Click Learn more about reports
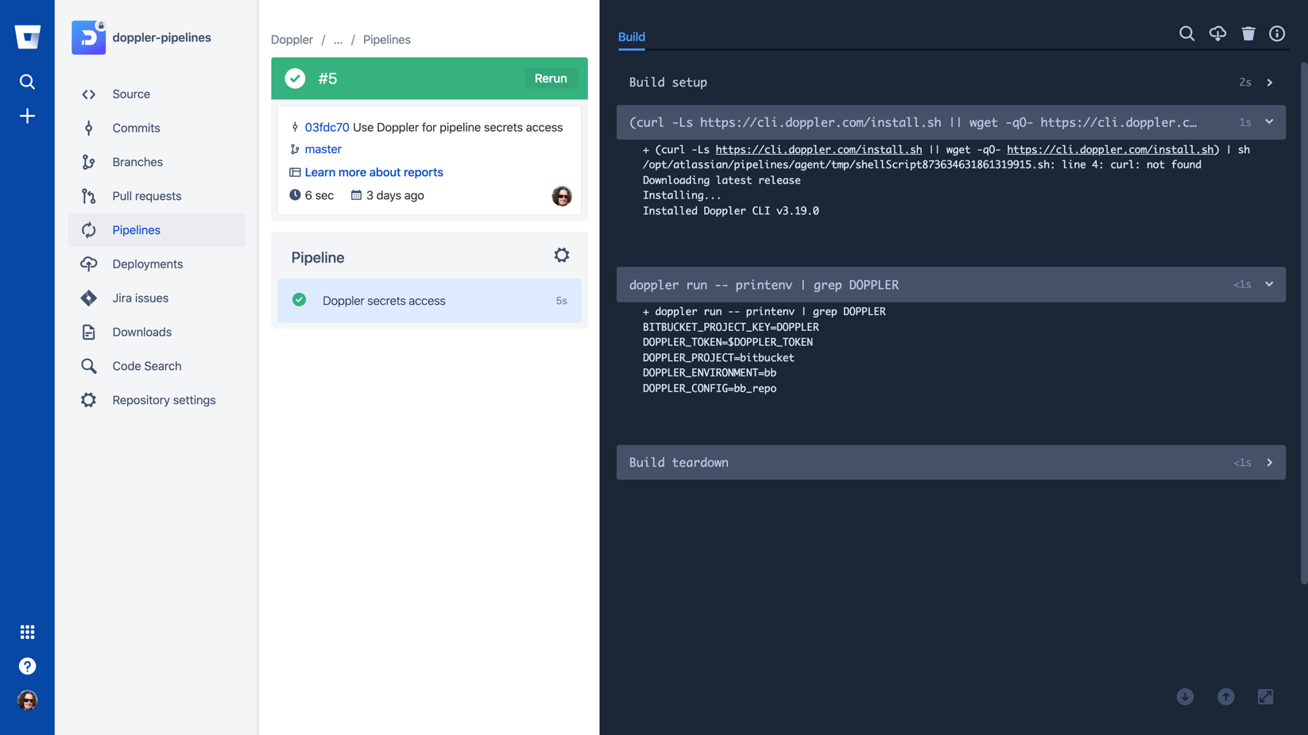This screenshot has height=735, width=1308. tap(373, 172)
